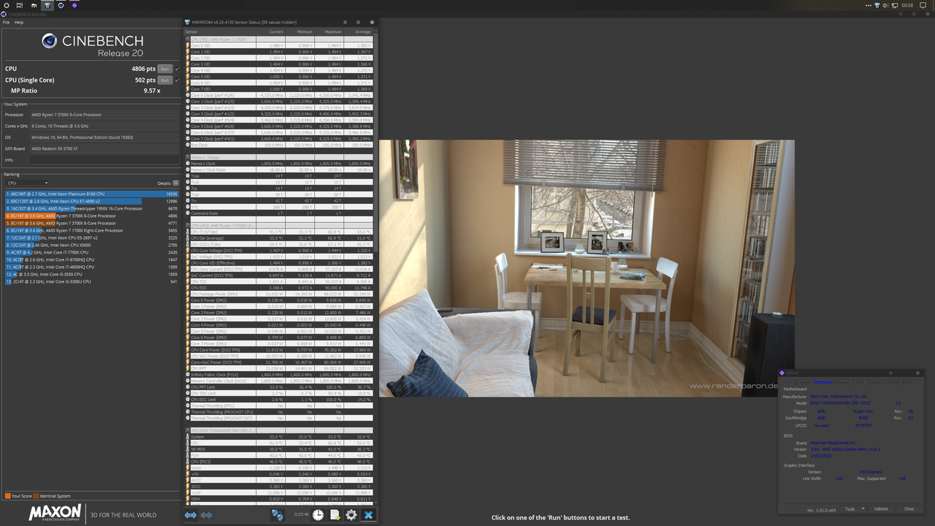Select the Core 7 VID sensor row
The image size is (935, 526).
[279, 89]
